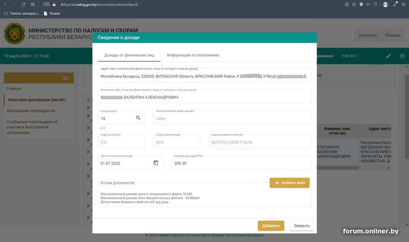Toggle the VPN badge in address bar

coord(47,4)
